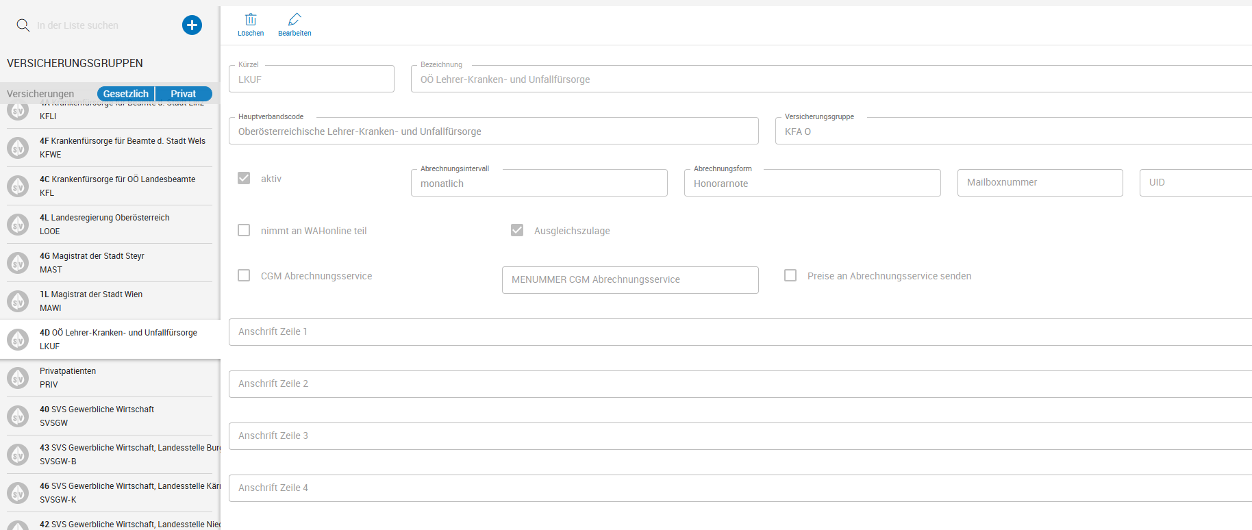Select 4D OÖ Lehrer-Kranken- und Unfallfürsorge
The image size is (1252, 530).
point(110,339)
